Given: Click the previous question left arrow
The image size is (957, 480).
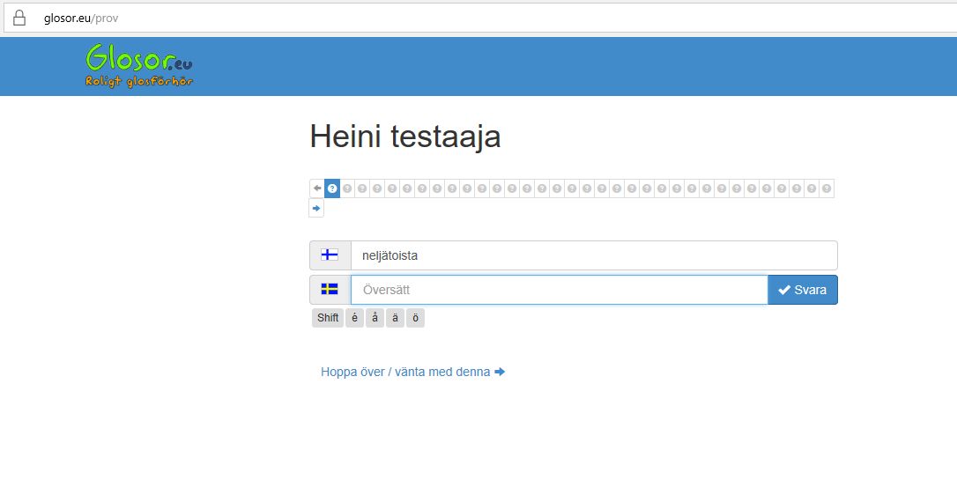Looking at the screenshot, I should click(316, 188).
